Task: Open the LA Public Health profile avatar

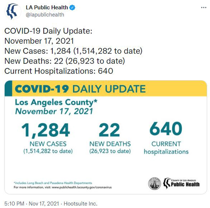Action: (x=13, y=12)
